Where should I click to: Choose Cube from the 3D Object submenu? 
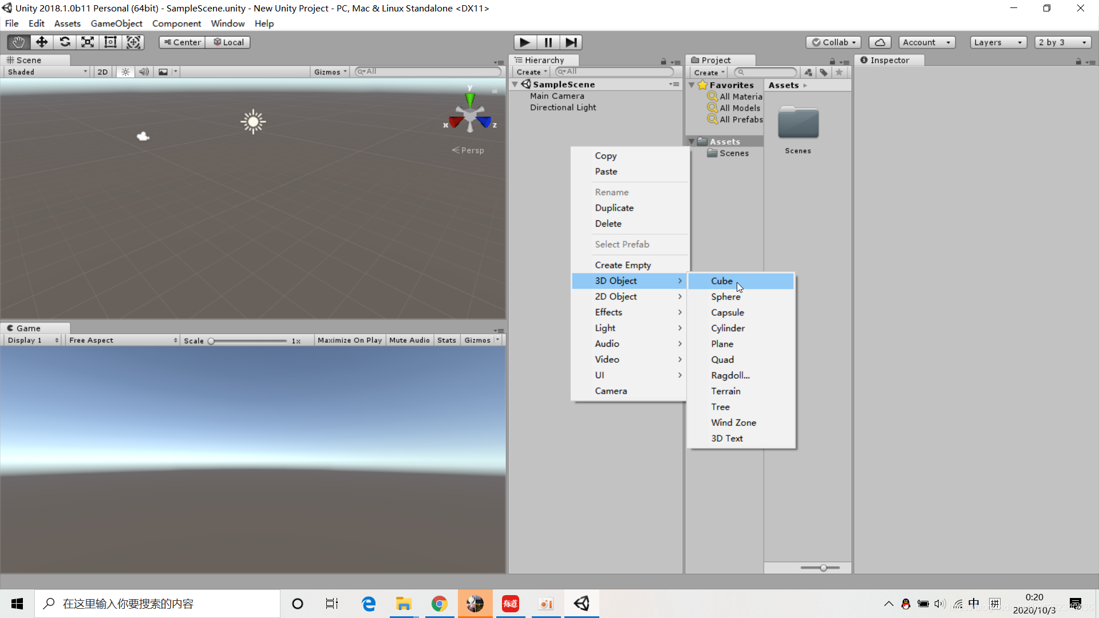pyautogui.click(x=722, y=281)
